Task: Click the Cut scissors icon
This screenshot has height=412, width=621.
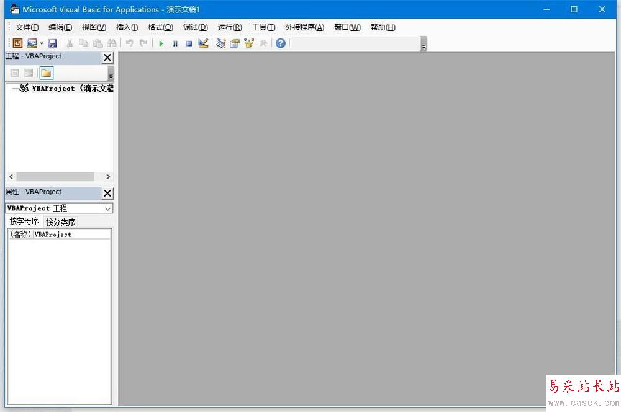Action: (70, 43)
